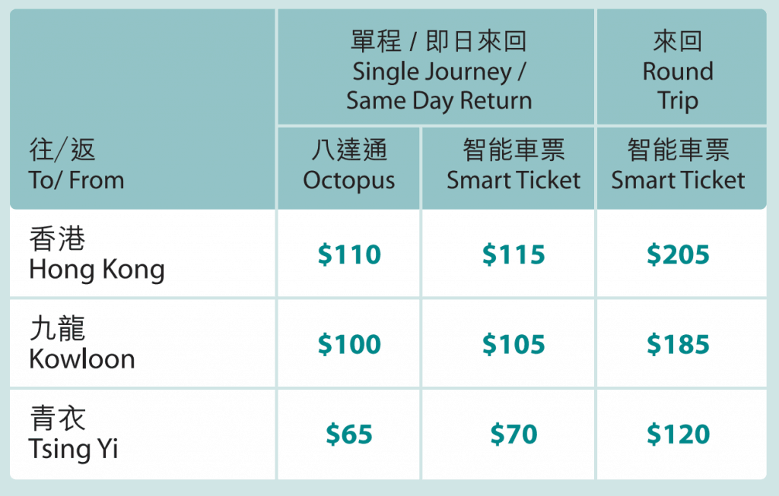Click the 'Kowloon' row label
The width and height of the screenshot is (779, 496).
(82, 359)
